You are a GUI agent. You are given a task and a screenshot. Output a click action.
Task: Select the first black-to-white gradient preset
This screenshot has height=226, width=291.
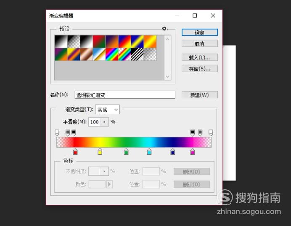pos(61,41)
